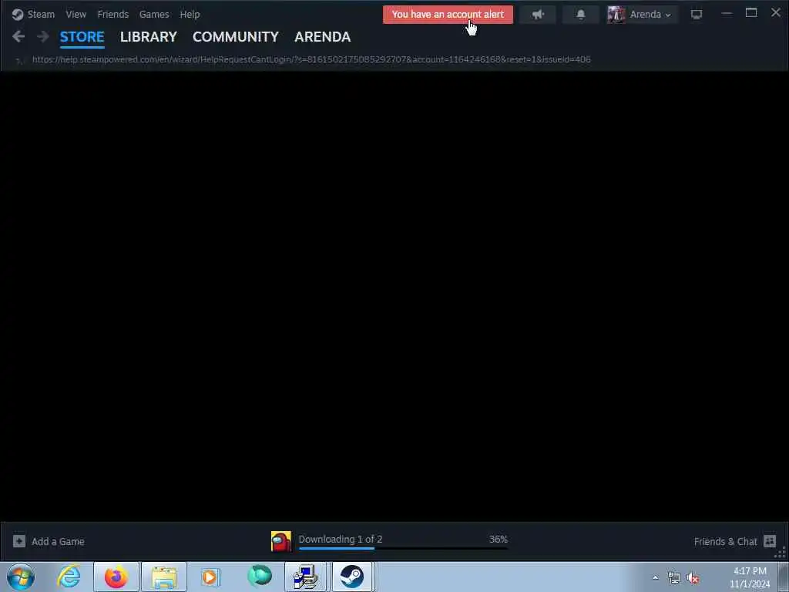Open the Windows Start menu
789x592 pixels.
(x=21, y=577)
